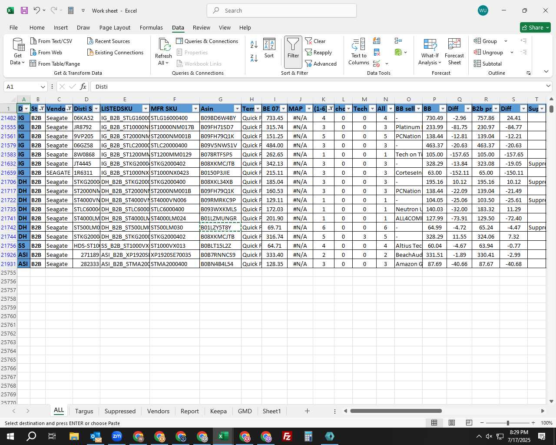The image size is (556, 445).
Task: Open filter dropdown for MAP column
Action: (x=309, y=109)
